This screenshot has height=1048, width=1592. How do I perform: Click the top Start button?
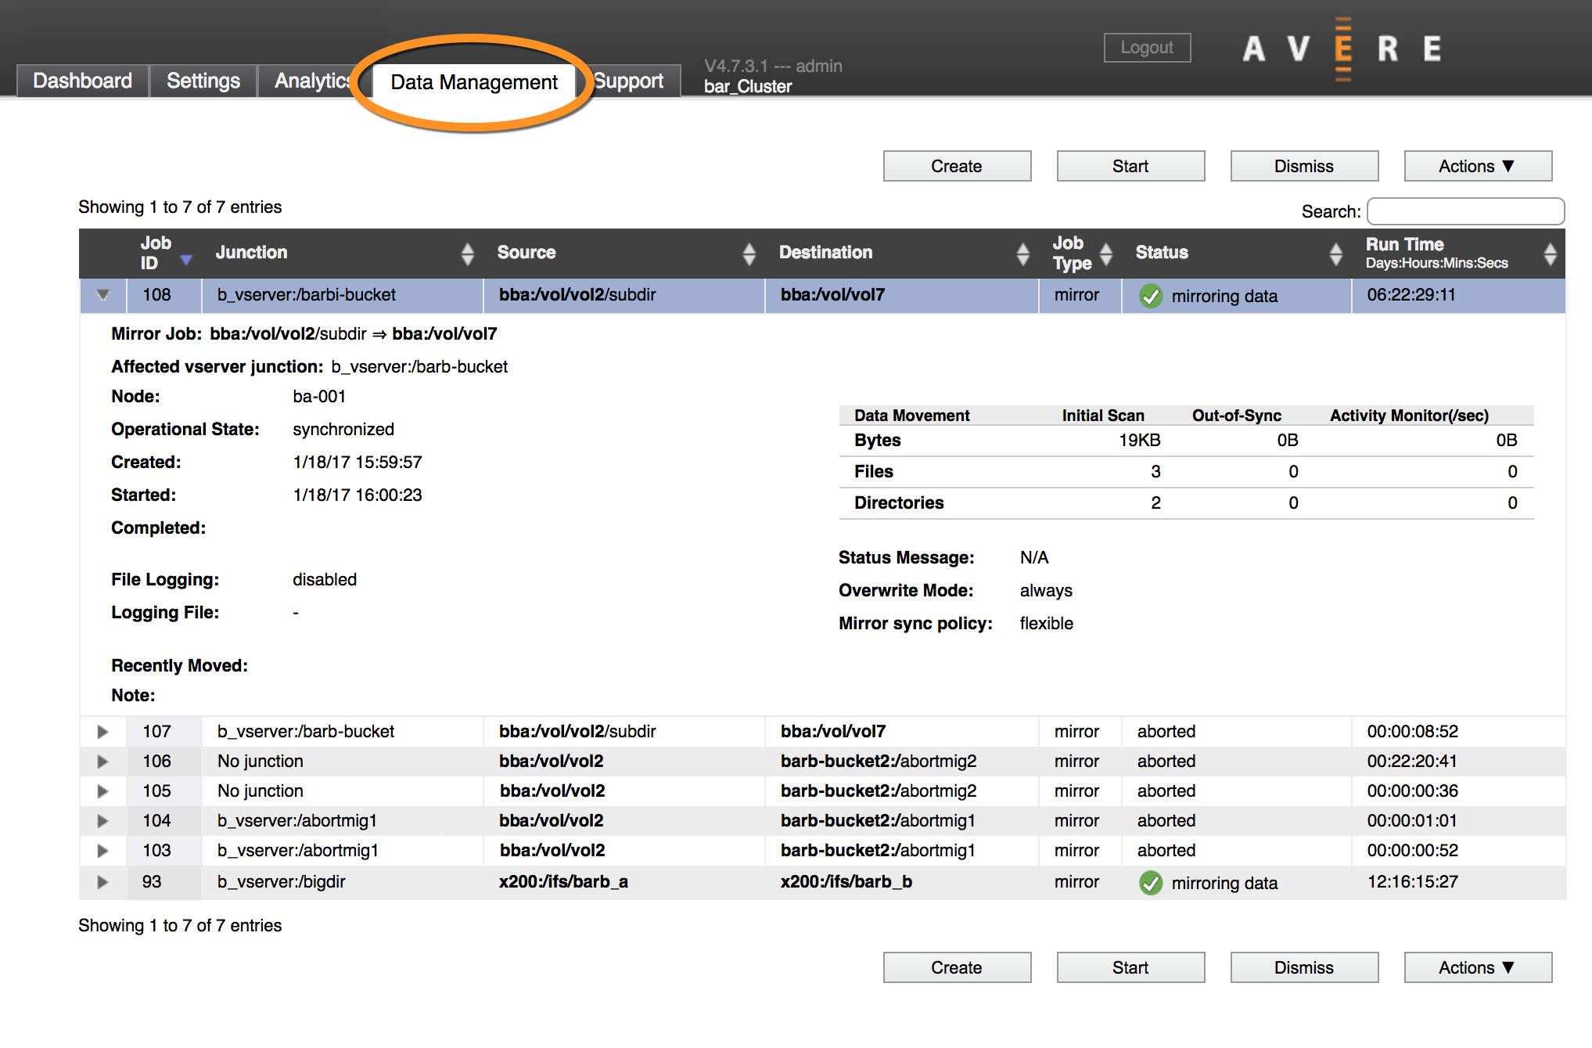coord(1130,166)
